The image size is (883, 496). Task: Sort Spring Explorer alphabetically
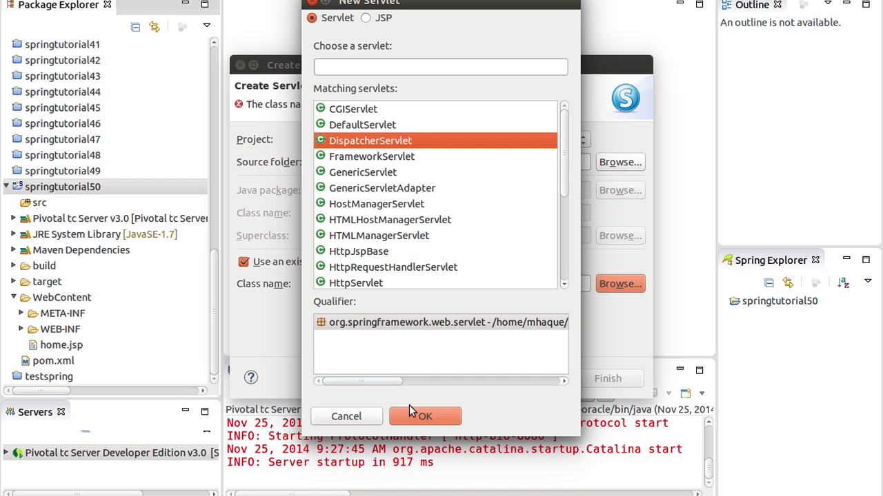[843, 282]
